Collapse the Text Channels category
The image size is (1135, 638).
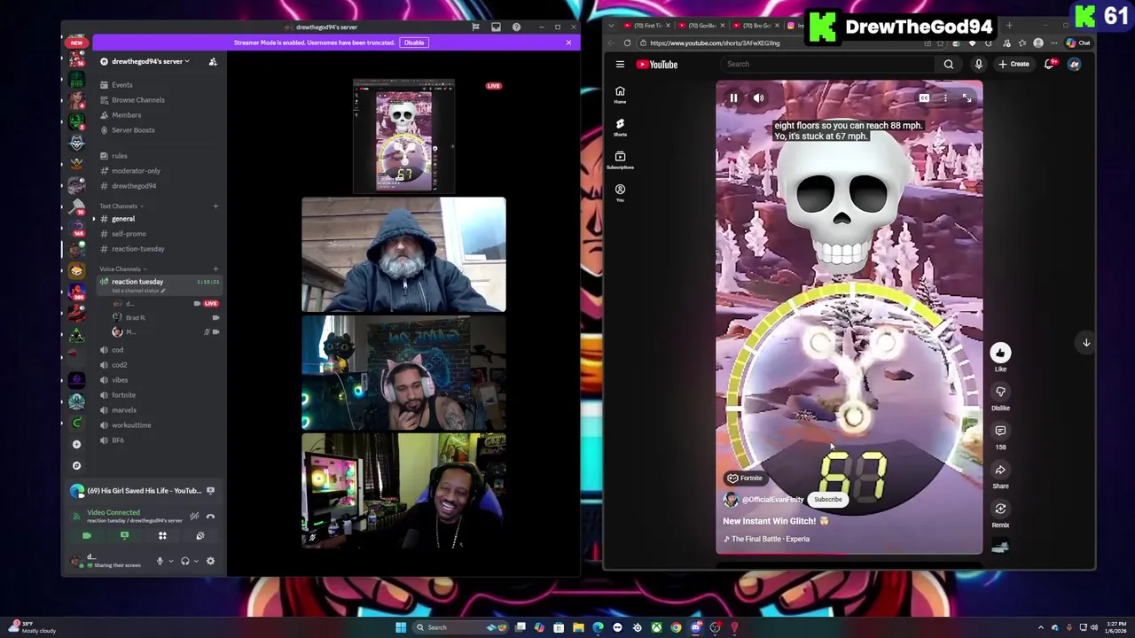coord(121,206)
